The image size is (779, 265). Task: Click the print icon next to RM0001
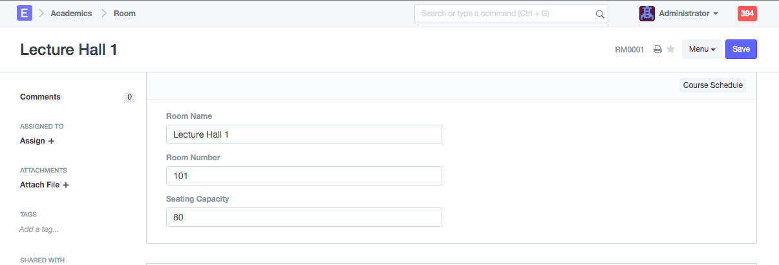pyautogui.click(x=657, y=49)
